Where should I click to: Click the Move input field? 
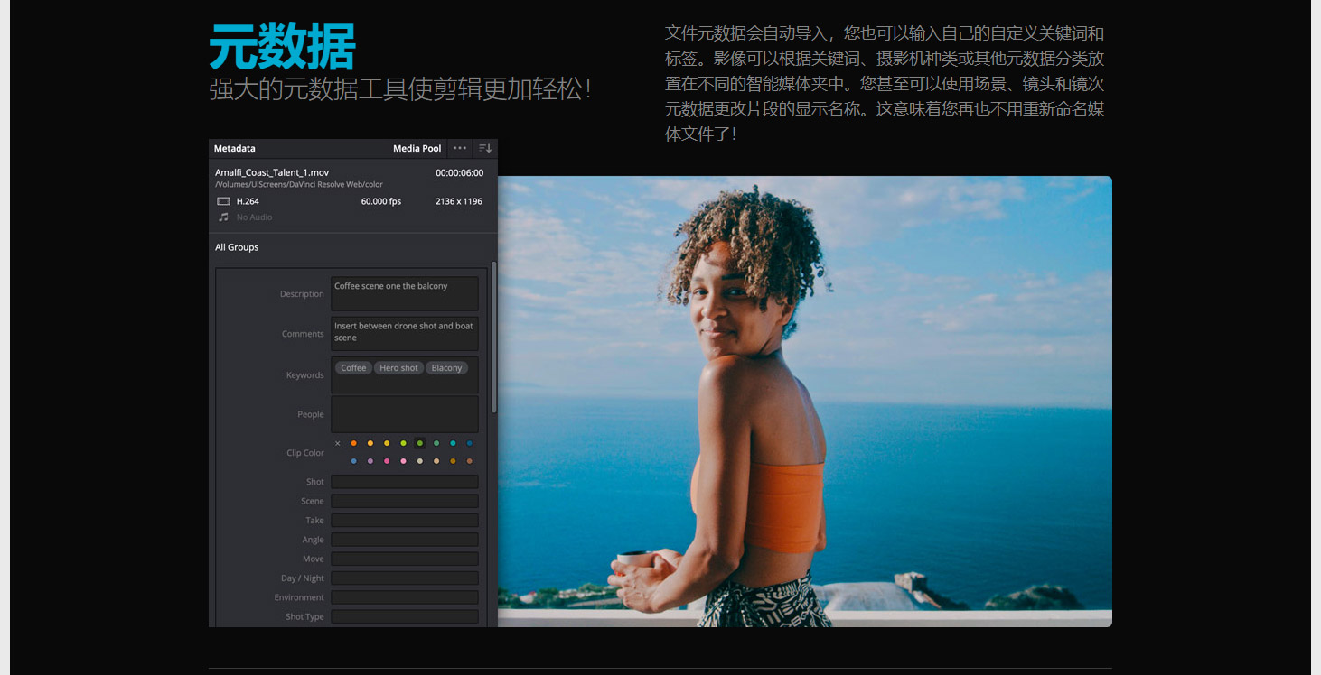405,559
